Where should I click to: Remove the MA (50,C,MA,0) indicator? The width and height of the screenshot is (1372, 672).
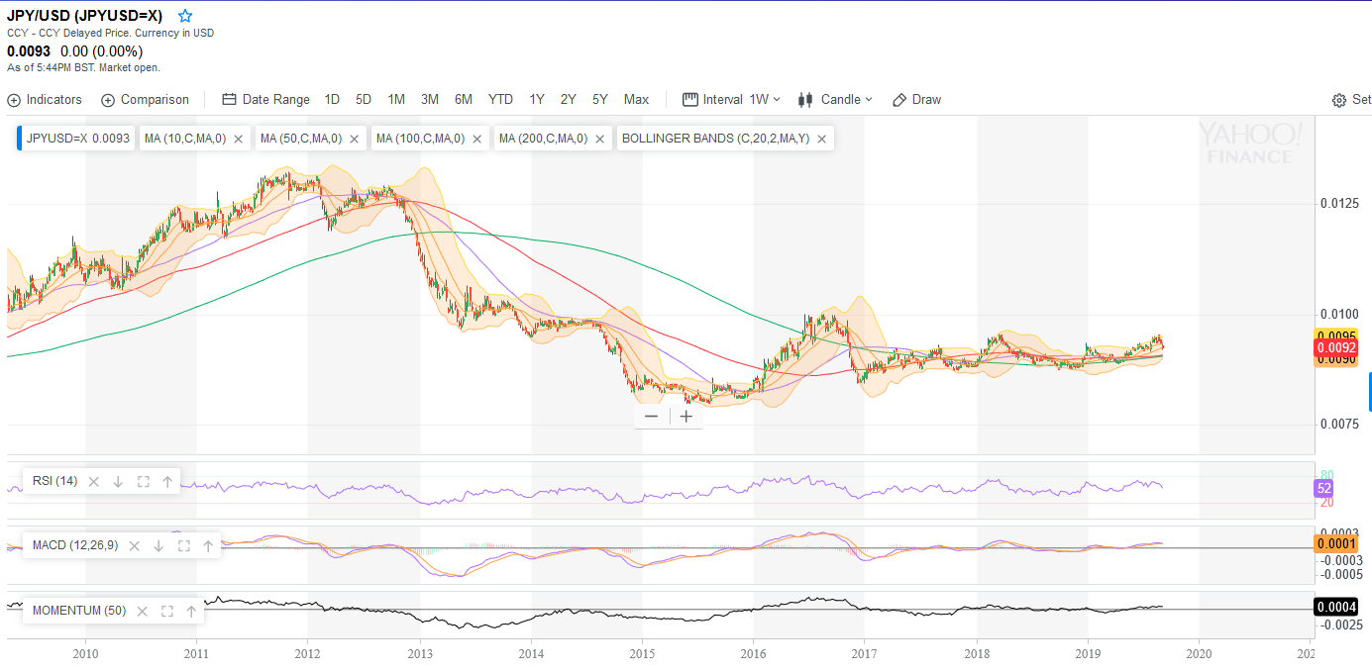[354, 140]
